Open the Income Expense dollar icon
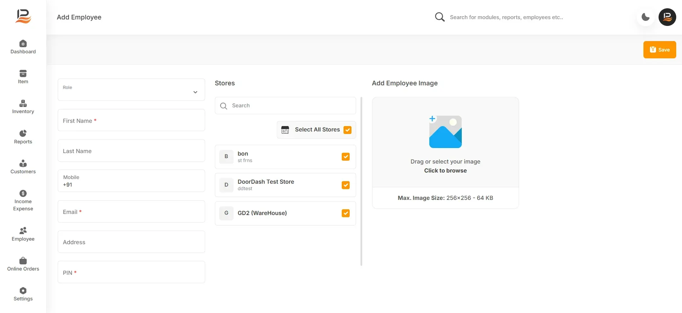This screenshot has height=313, width=682. (x=23, y=193)
